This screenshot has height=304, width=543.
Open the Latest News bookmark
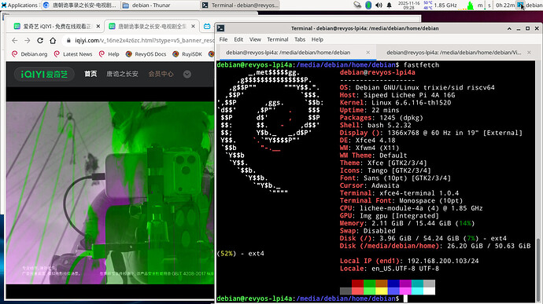coord(73,54)
